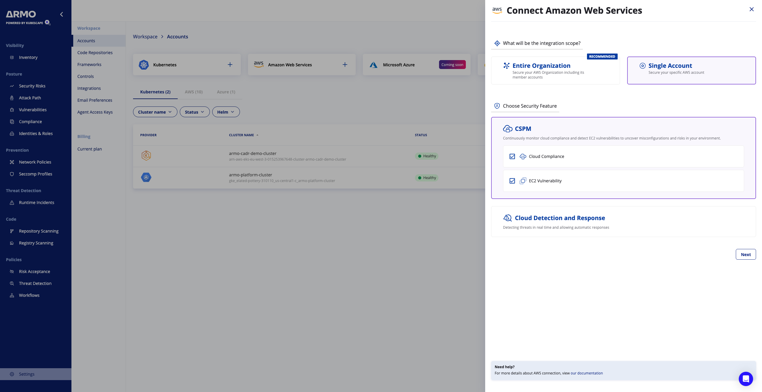
Task: Uncheck the Cloud Compliance checkbox
Action: [512, 156]
